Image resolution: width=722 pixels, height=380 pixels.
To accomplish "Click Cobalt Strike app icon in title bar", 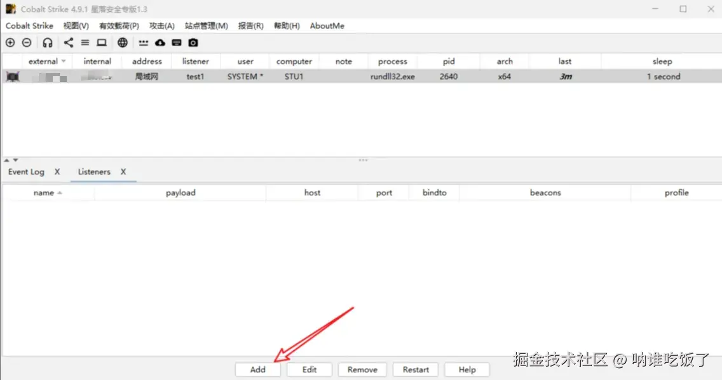I will (x=10, y=9).
